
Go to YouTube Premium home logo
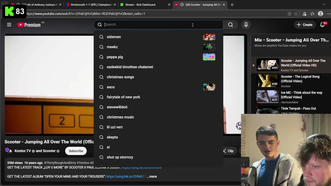point(29,25)
